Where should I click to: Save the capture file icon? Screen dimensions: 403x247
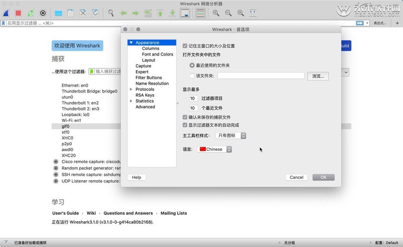click(71, 13)
